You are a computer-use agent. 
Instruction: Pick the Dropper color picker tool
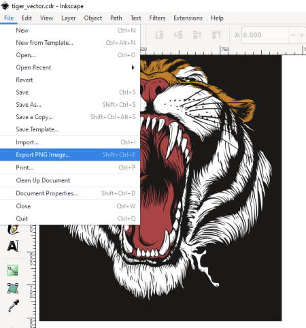click(x=14, y=306)
